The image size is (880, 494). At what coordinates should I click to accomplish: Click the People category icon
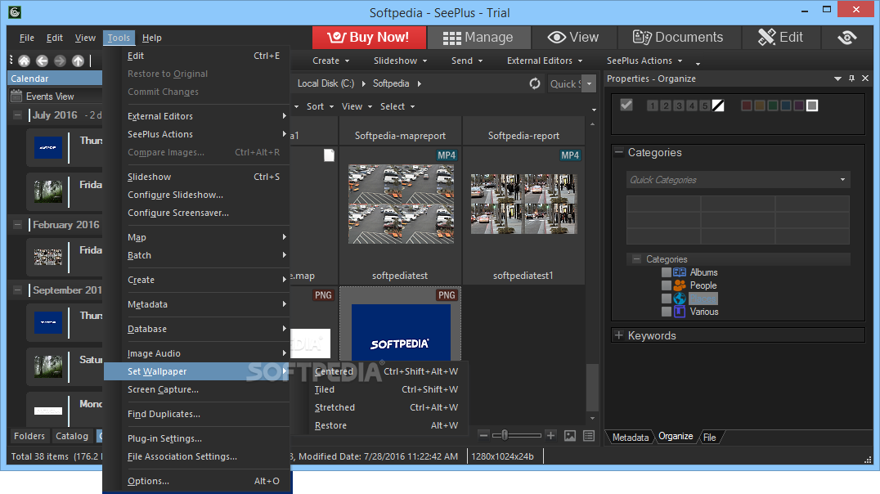(x=680, y=285)
